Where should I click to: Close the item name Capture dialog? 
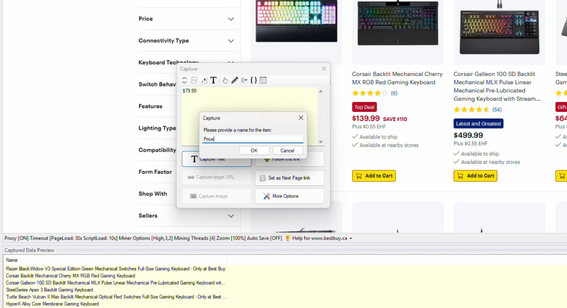pos(301,117)
